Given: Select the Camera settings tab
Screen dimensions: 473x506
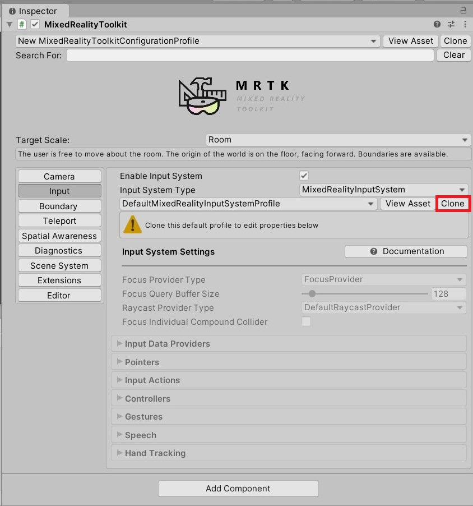Looking at the screenshot, I should click(x=59, y=177).
